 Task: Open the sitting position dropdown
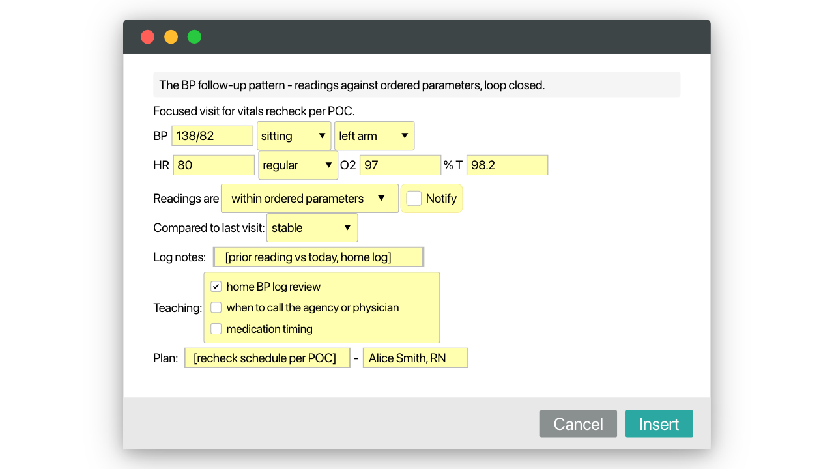tap(294, 136)
